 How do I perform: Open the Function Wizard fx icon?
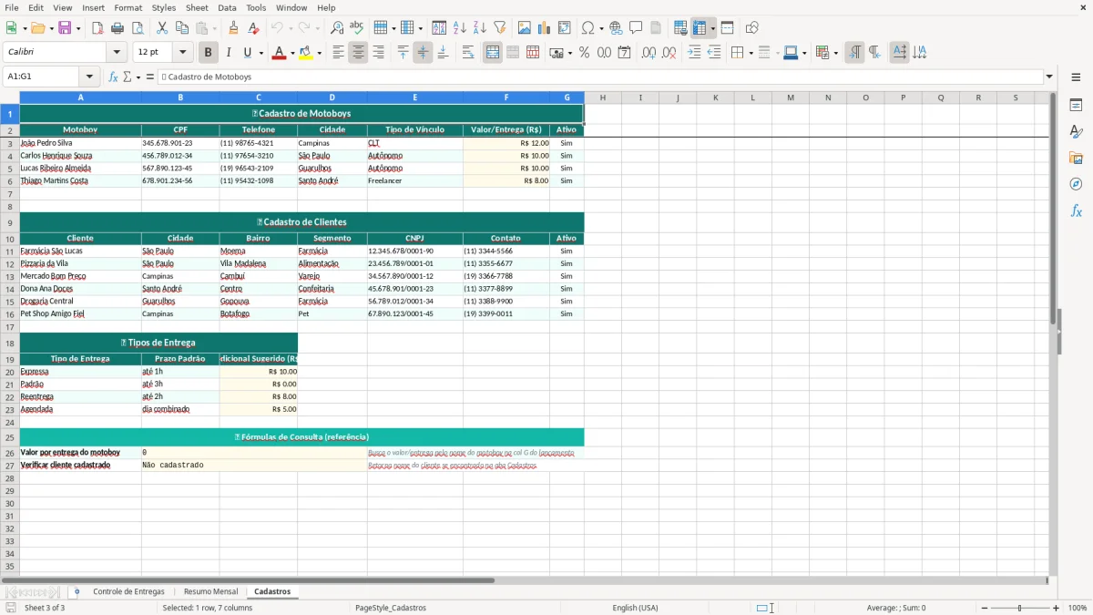click(x=113, y=77)
